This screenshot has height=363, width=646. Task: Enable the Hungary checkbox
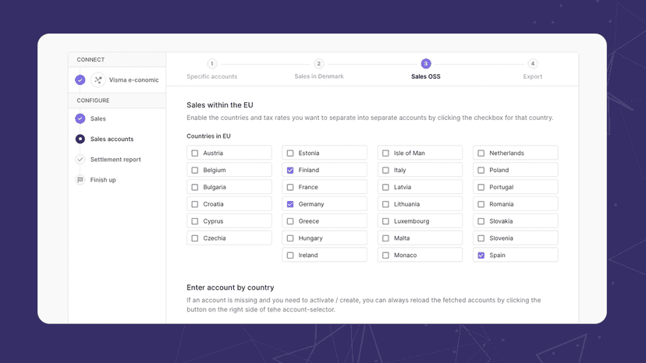pos(290,238)
